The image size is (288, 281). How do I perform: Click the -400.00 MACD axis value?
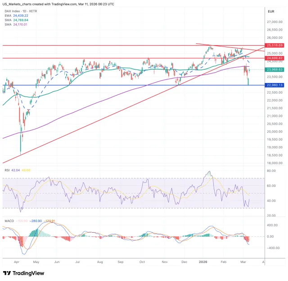pos(272,248)
